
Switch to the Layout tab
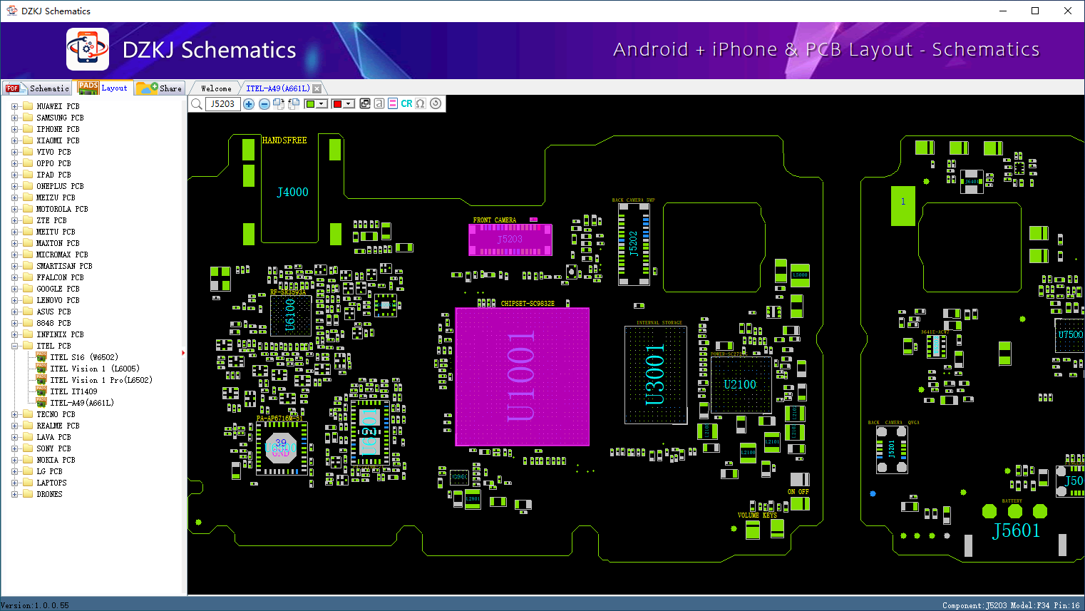tap(103, 88)
